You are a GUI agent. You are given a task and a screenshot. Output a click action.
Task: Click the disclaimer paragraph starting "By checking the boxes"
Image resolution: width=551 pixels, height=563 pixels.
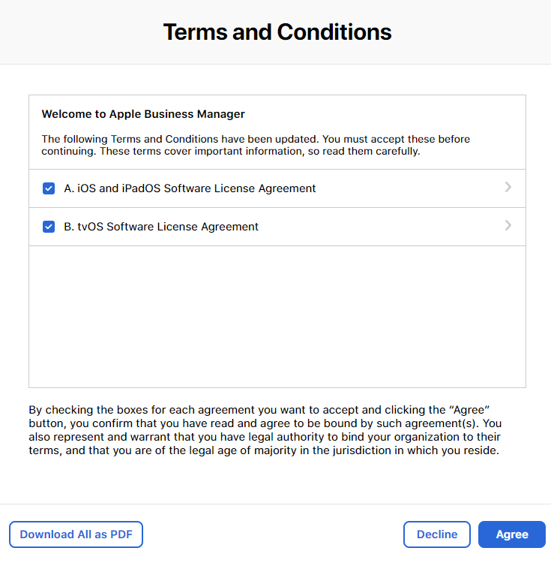[x=265, y=430]
